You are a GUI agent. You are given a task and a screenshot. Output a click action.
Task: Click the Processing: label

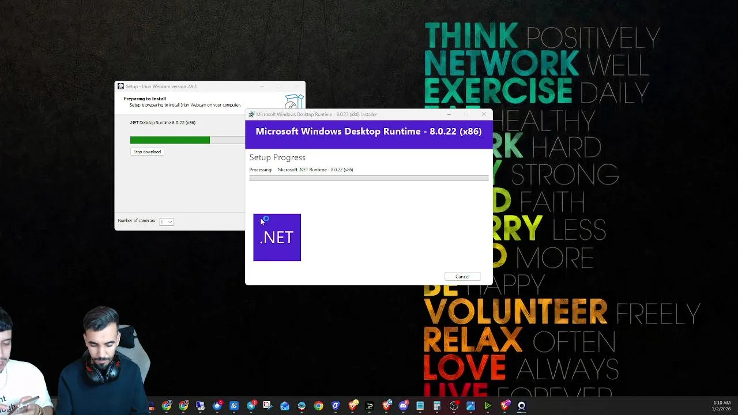[x=261, y=169]
